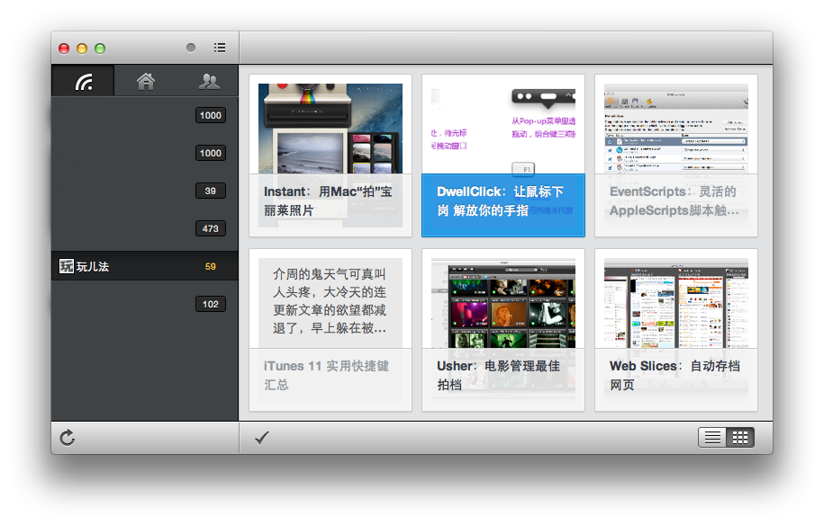Click the gray round dot in title bar
824x525 pixels.
191,48
